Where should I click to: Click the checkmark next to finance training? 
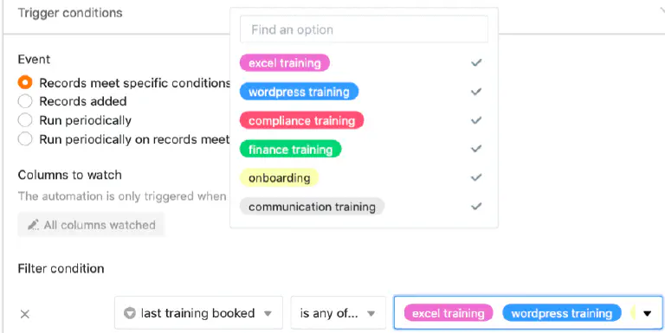point(476,149)
